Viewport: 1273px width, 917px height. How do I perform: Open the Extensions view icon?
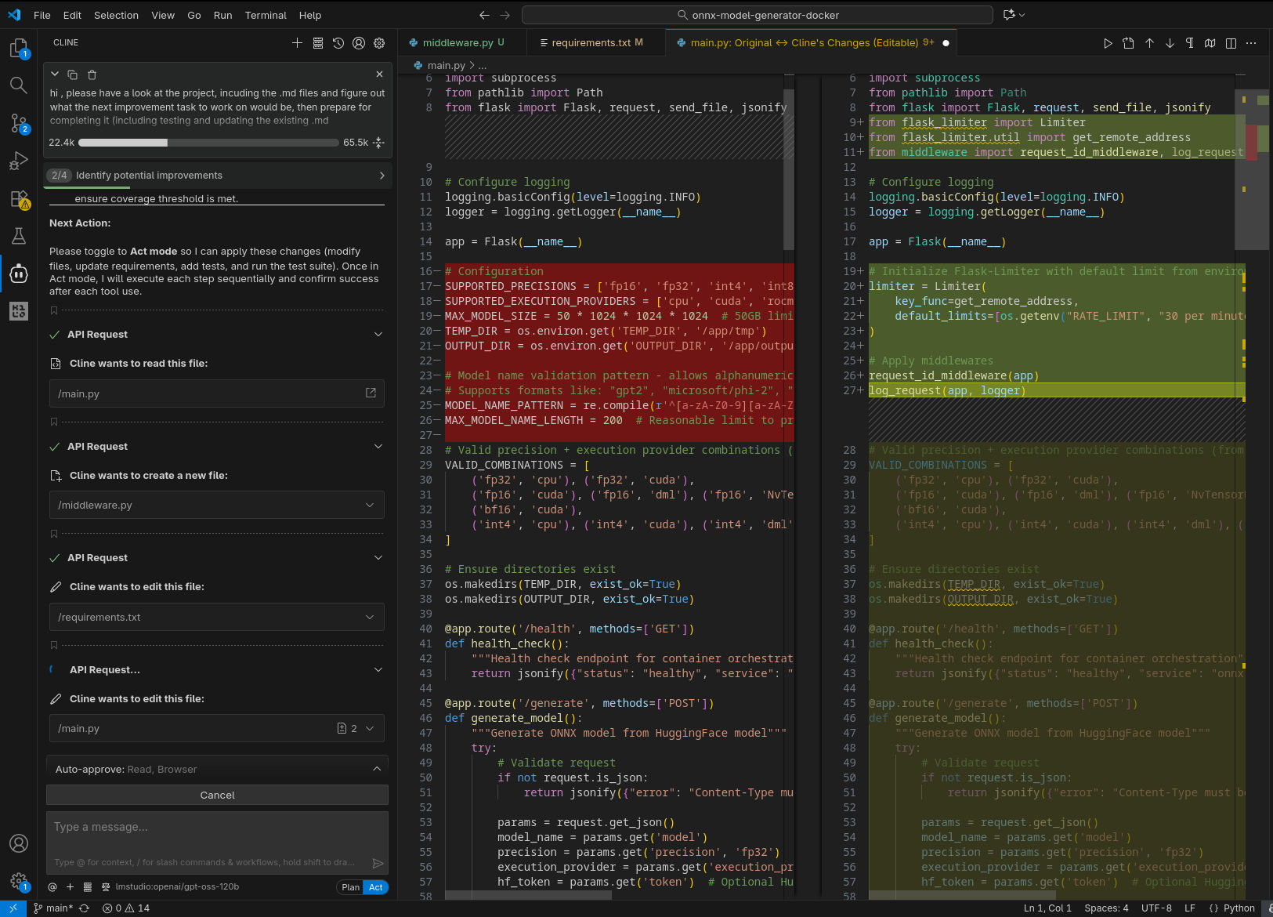pos(19,199)
